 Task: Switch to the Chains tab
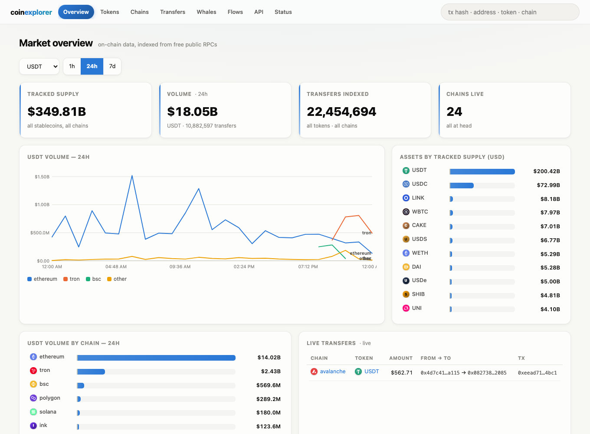[x=140, y=12]
